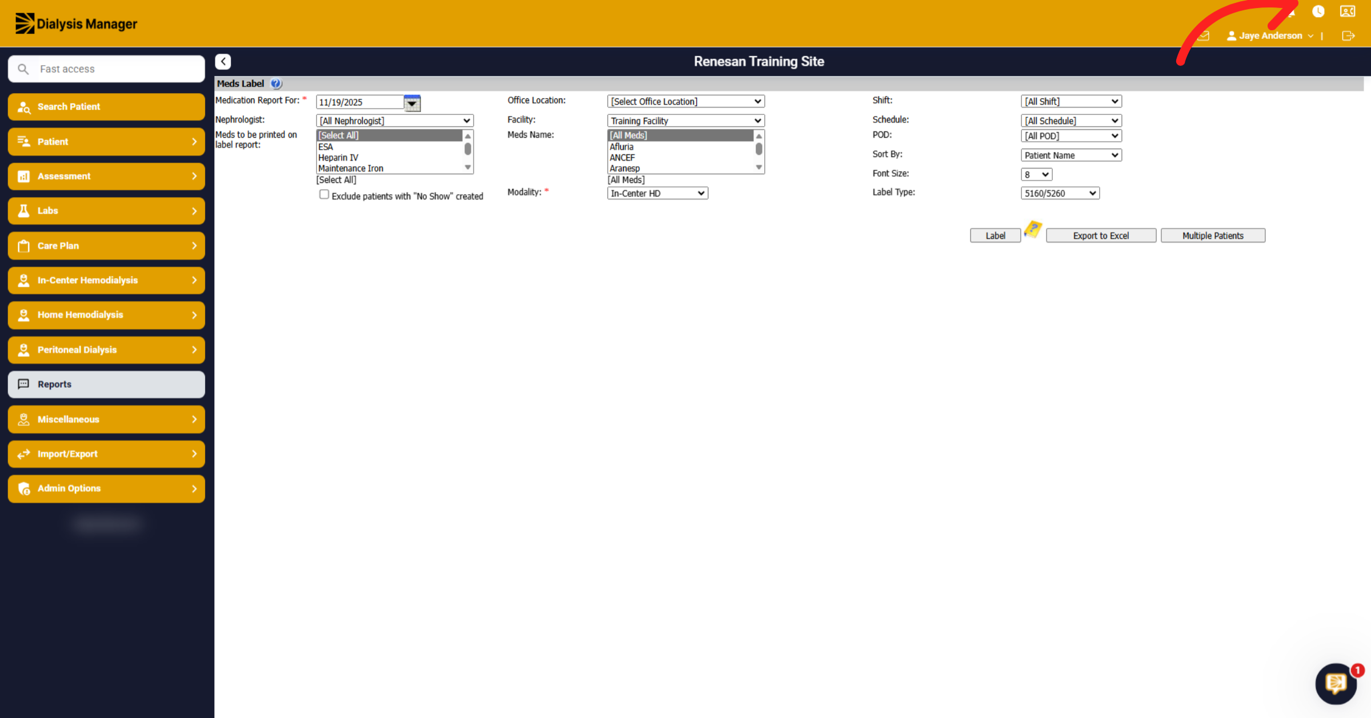Click the Export to Excel button
The image size is (1371, 718).
(1101, 235)
